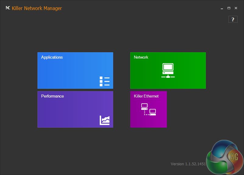Maximize the Killer Network Manager window
Screen dimensions: 244x175
click(x=229, y=8)
